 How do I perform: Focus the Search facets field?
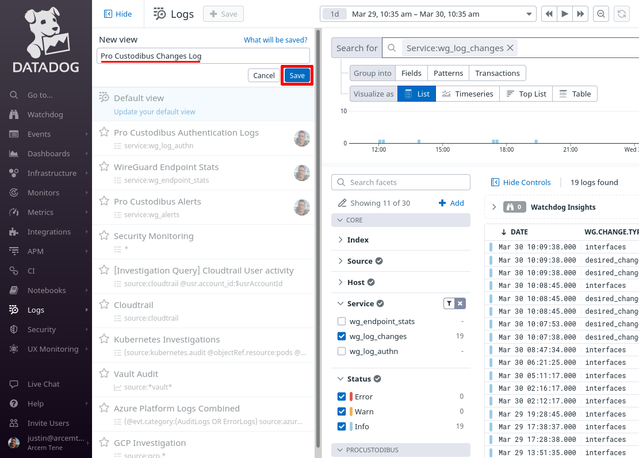click(401, 182)
